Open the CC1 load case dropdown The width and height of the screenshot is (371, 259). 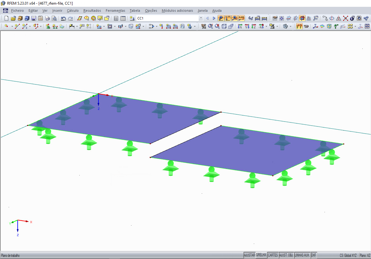201,18
